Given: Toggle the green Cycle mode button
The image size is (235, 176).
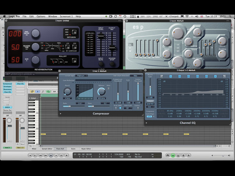Looking at the screenshot, I should pyautogui.click(x=173, y=155).
